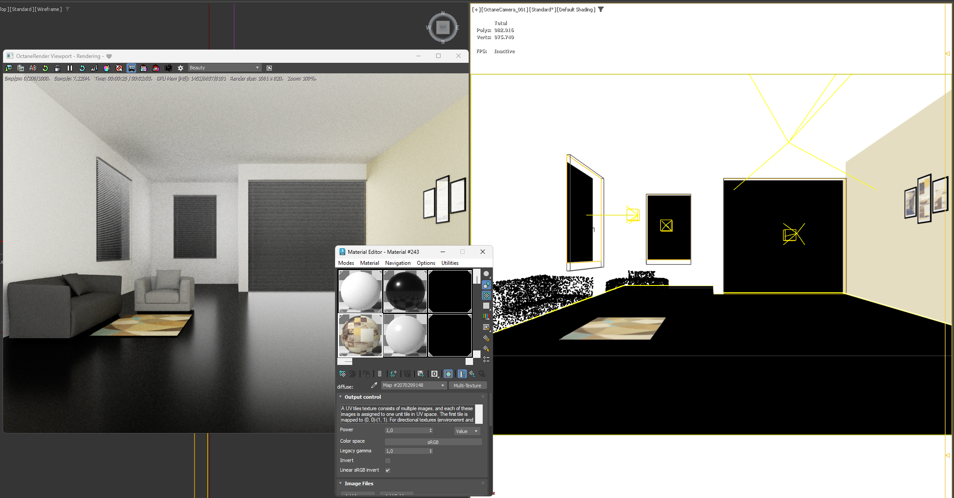Click the sRGB color space button
Image resolution: width=954 pixels, height=498 pixels.
[433, 442]
